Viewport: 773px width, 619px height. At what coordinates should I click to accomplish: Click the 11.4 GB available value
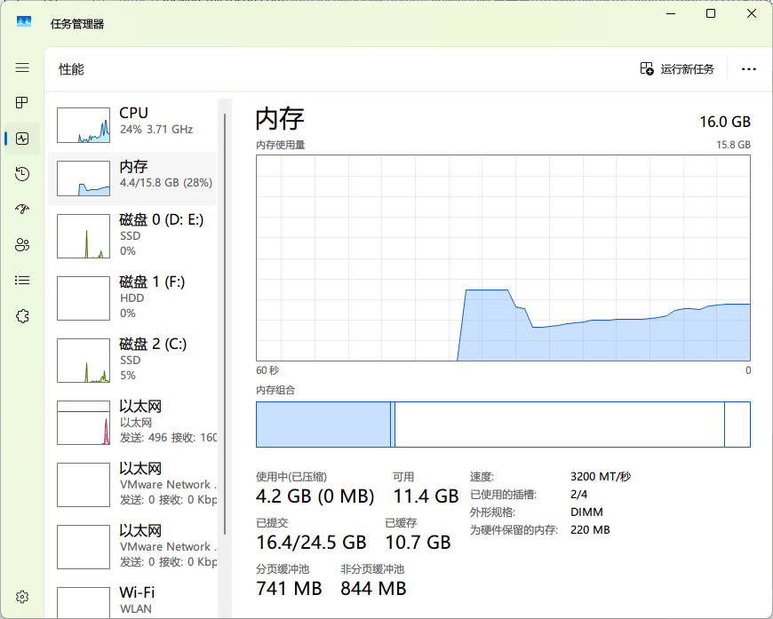coord(426,496)
